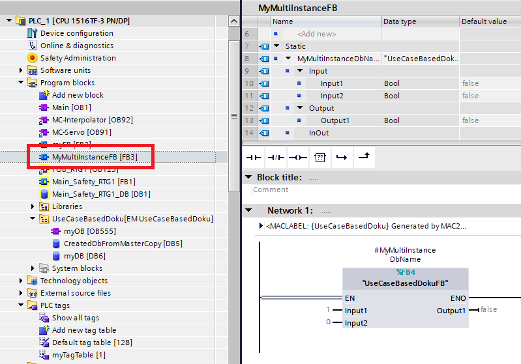The width and height of the screenshot is (521, 364).
Task: Click the Data type column header
Action: pos(421,21)
